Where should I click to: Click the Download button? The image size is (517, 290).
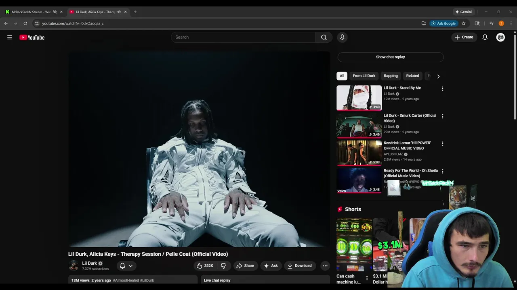300,265
